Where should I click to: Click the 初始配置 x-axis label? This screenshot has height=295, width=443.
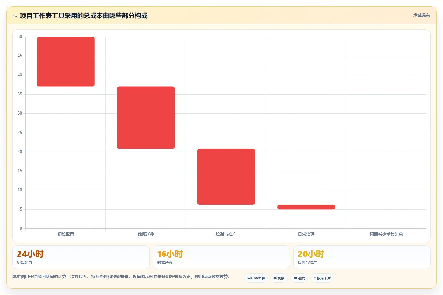point(66,234)
